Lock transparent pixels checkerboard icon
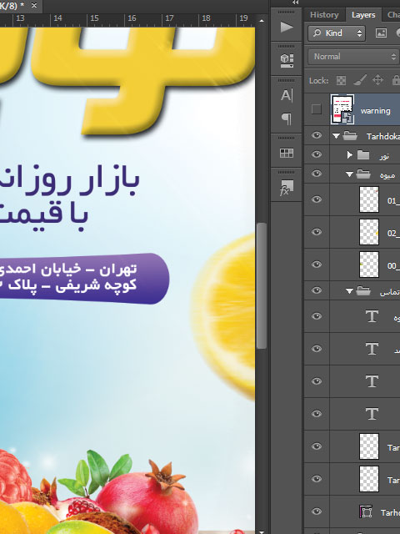Screen dimensions: 400x534 (x=341, y=80)
